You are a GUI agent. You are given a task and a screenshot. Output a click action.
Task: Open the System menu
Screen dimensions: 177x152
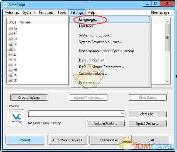click(x=29, y=12)
